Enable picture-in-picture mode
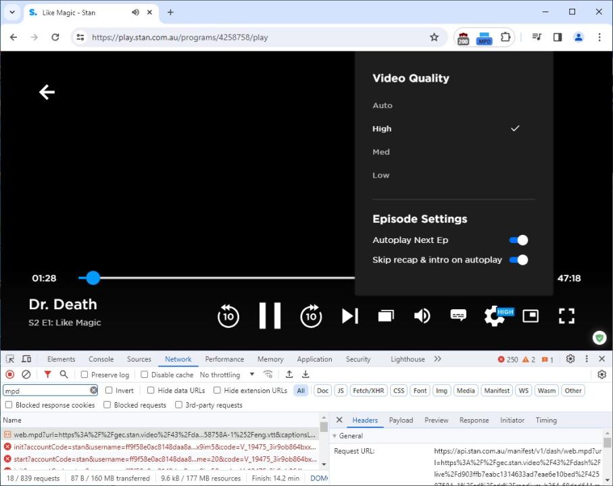The height and width of the screenshot is (486, 613). click(531, 316)
